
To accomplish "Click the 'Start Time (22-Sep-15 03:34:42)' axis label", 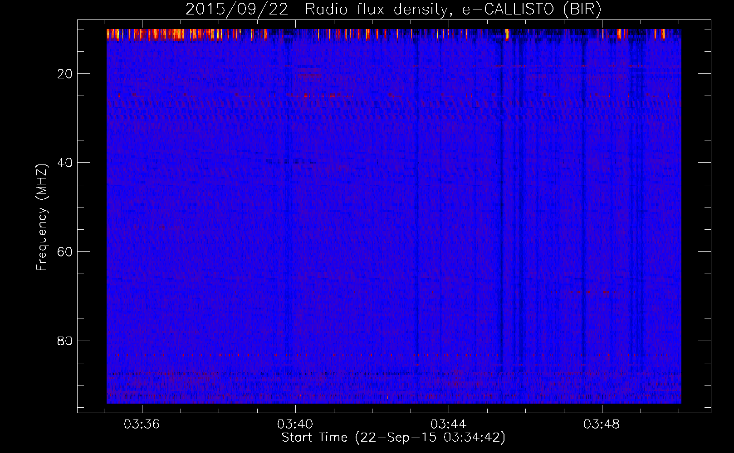I will tap(393, 438).
